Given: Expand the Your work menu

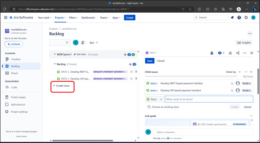Looking at the screenshot, I should click(45, 17).
